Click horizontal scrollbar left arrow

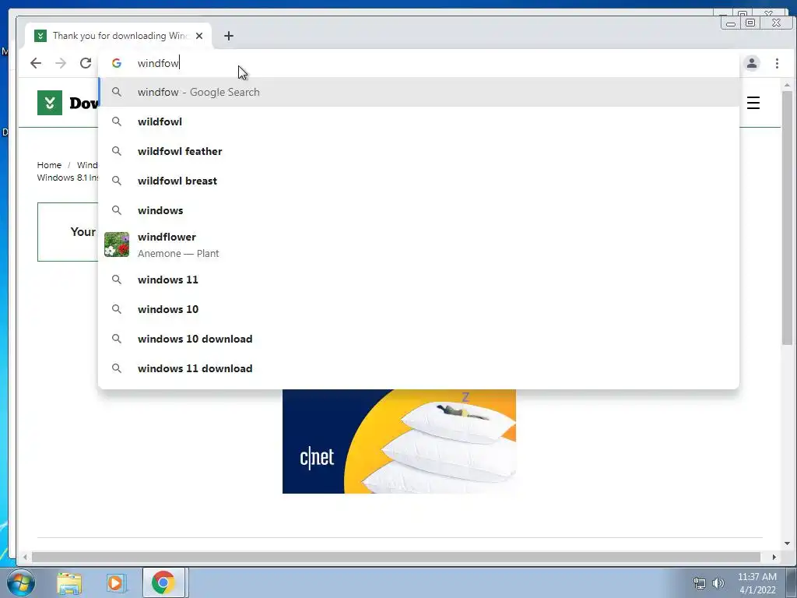[24, 558]
